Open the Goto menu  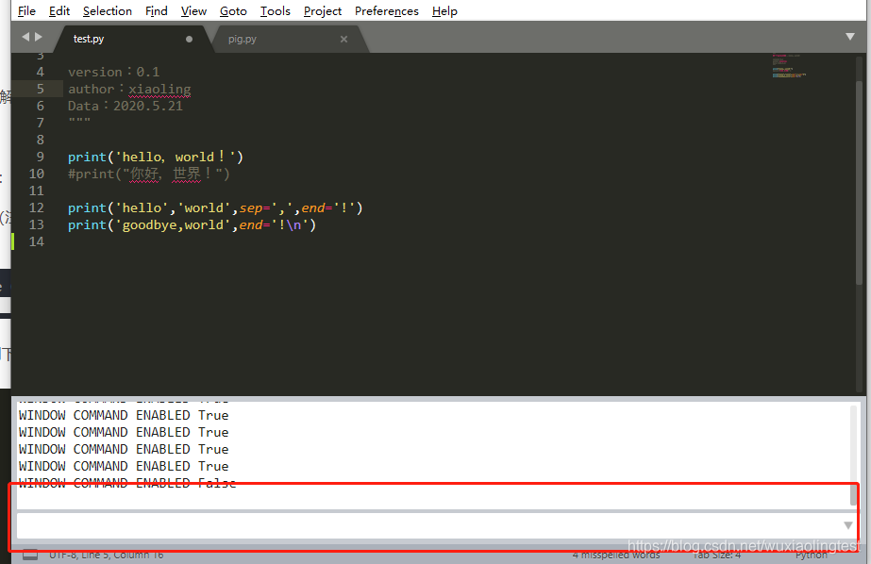point(233,11)
